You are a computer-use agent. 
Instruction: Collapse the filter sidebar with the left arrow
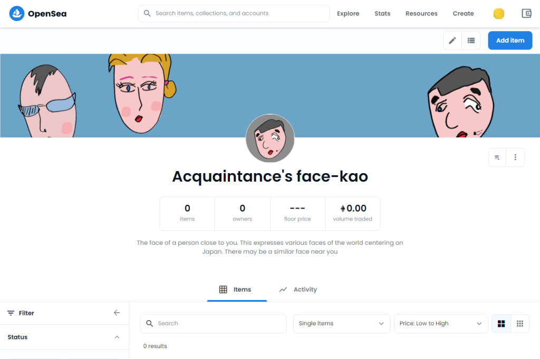tap(117, 313)
